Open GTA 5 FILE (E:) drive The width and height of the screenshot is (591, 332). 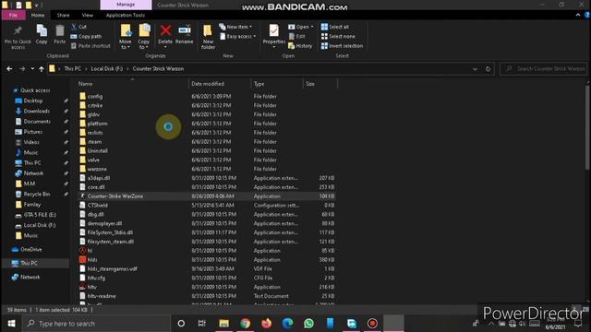(x=40, y=215)
